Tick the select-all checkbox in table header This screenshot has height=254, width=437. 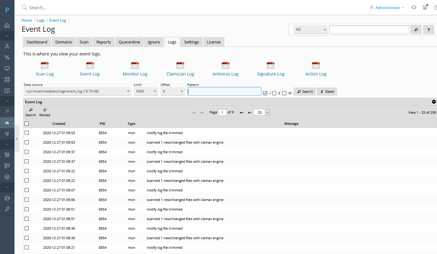pos(27,123)
